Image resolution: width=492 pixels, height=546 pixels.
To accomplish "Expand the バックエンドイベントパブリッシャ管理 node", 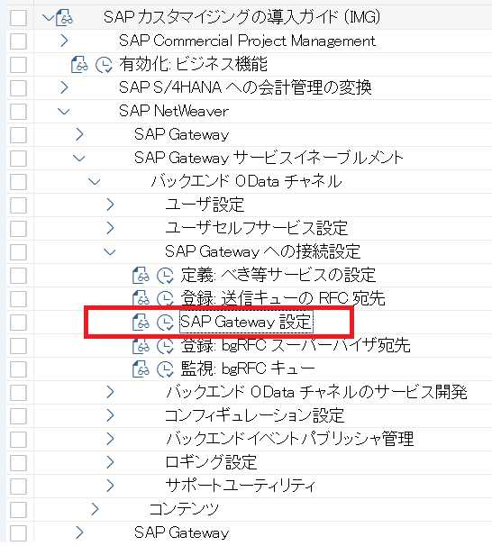I will (110, 439).
